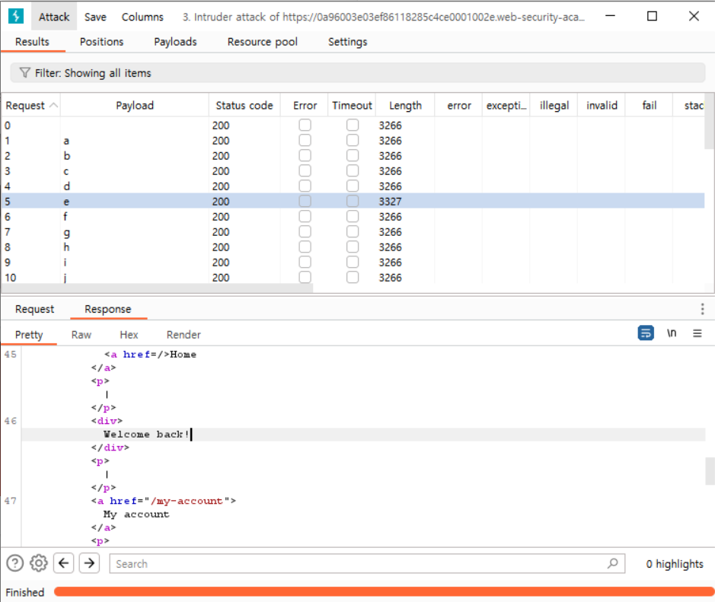Switch to the Request message tab
Viewport: 715px width, 602px height.
[x=35, y=309]
